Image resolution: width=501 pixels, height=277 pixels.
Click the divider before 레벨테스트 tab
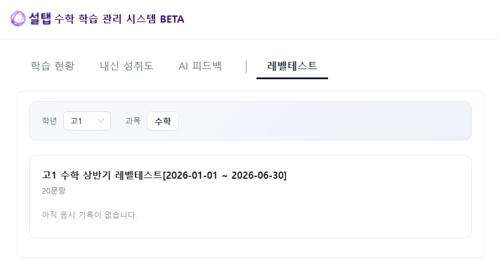coord(246,66)
